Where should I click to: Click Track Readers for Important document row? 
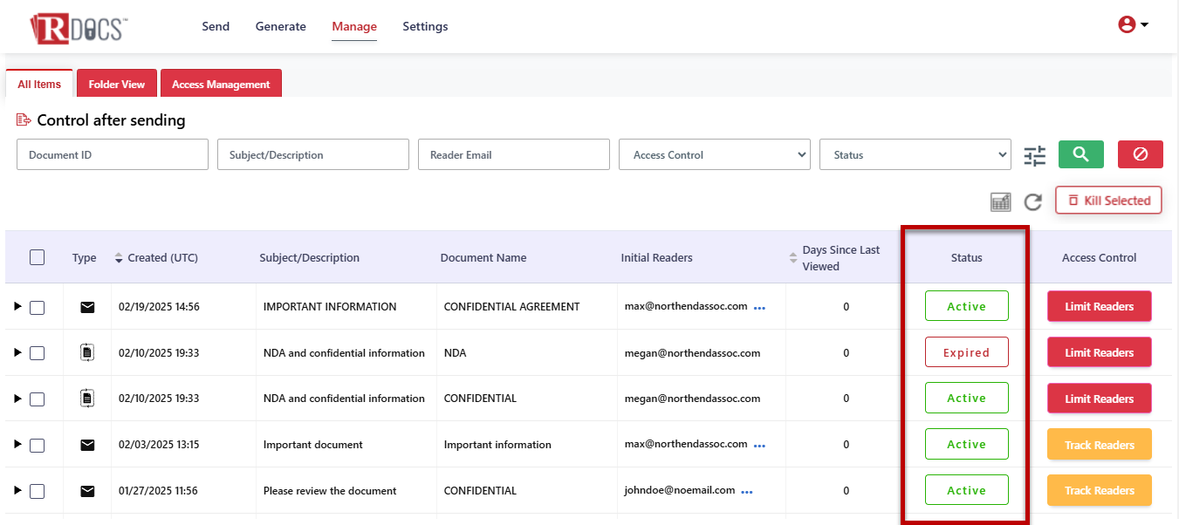tap(1099, 445)
